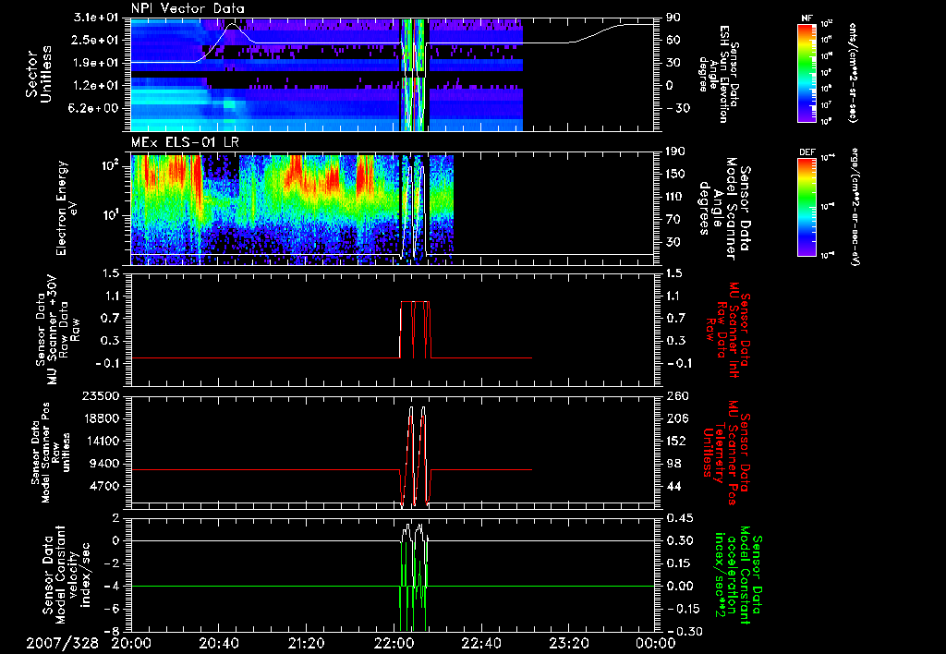Click the 21:20 time axis tick label
Screen dimensions: 946x654
(306, 643)
